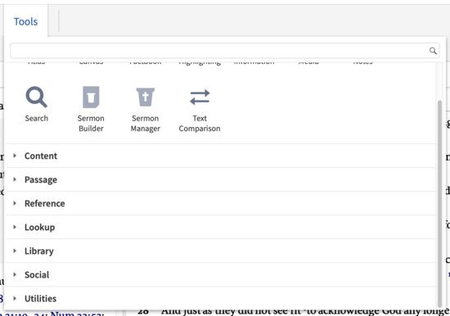This screenshot has width=450, height=316.
Task: Expand the Utilities section
Action: coord(221,299)
